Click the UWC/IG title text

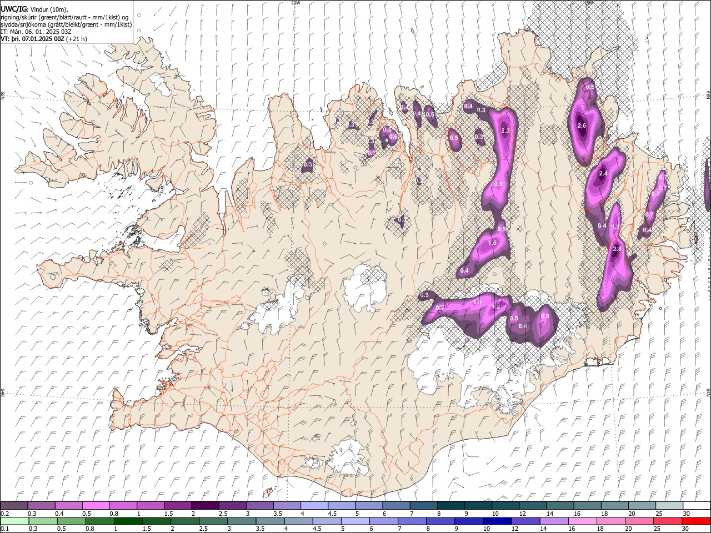(x=14, y=9)
